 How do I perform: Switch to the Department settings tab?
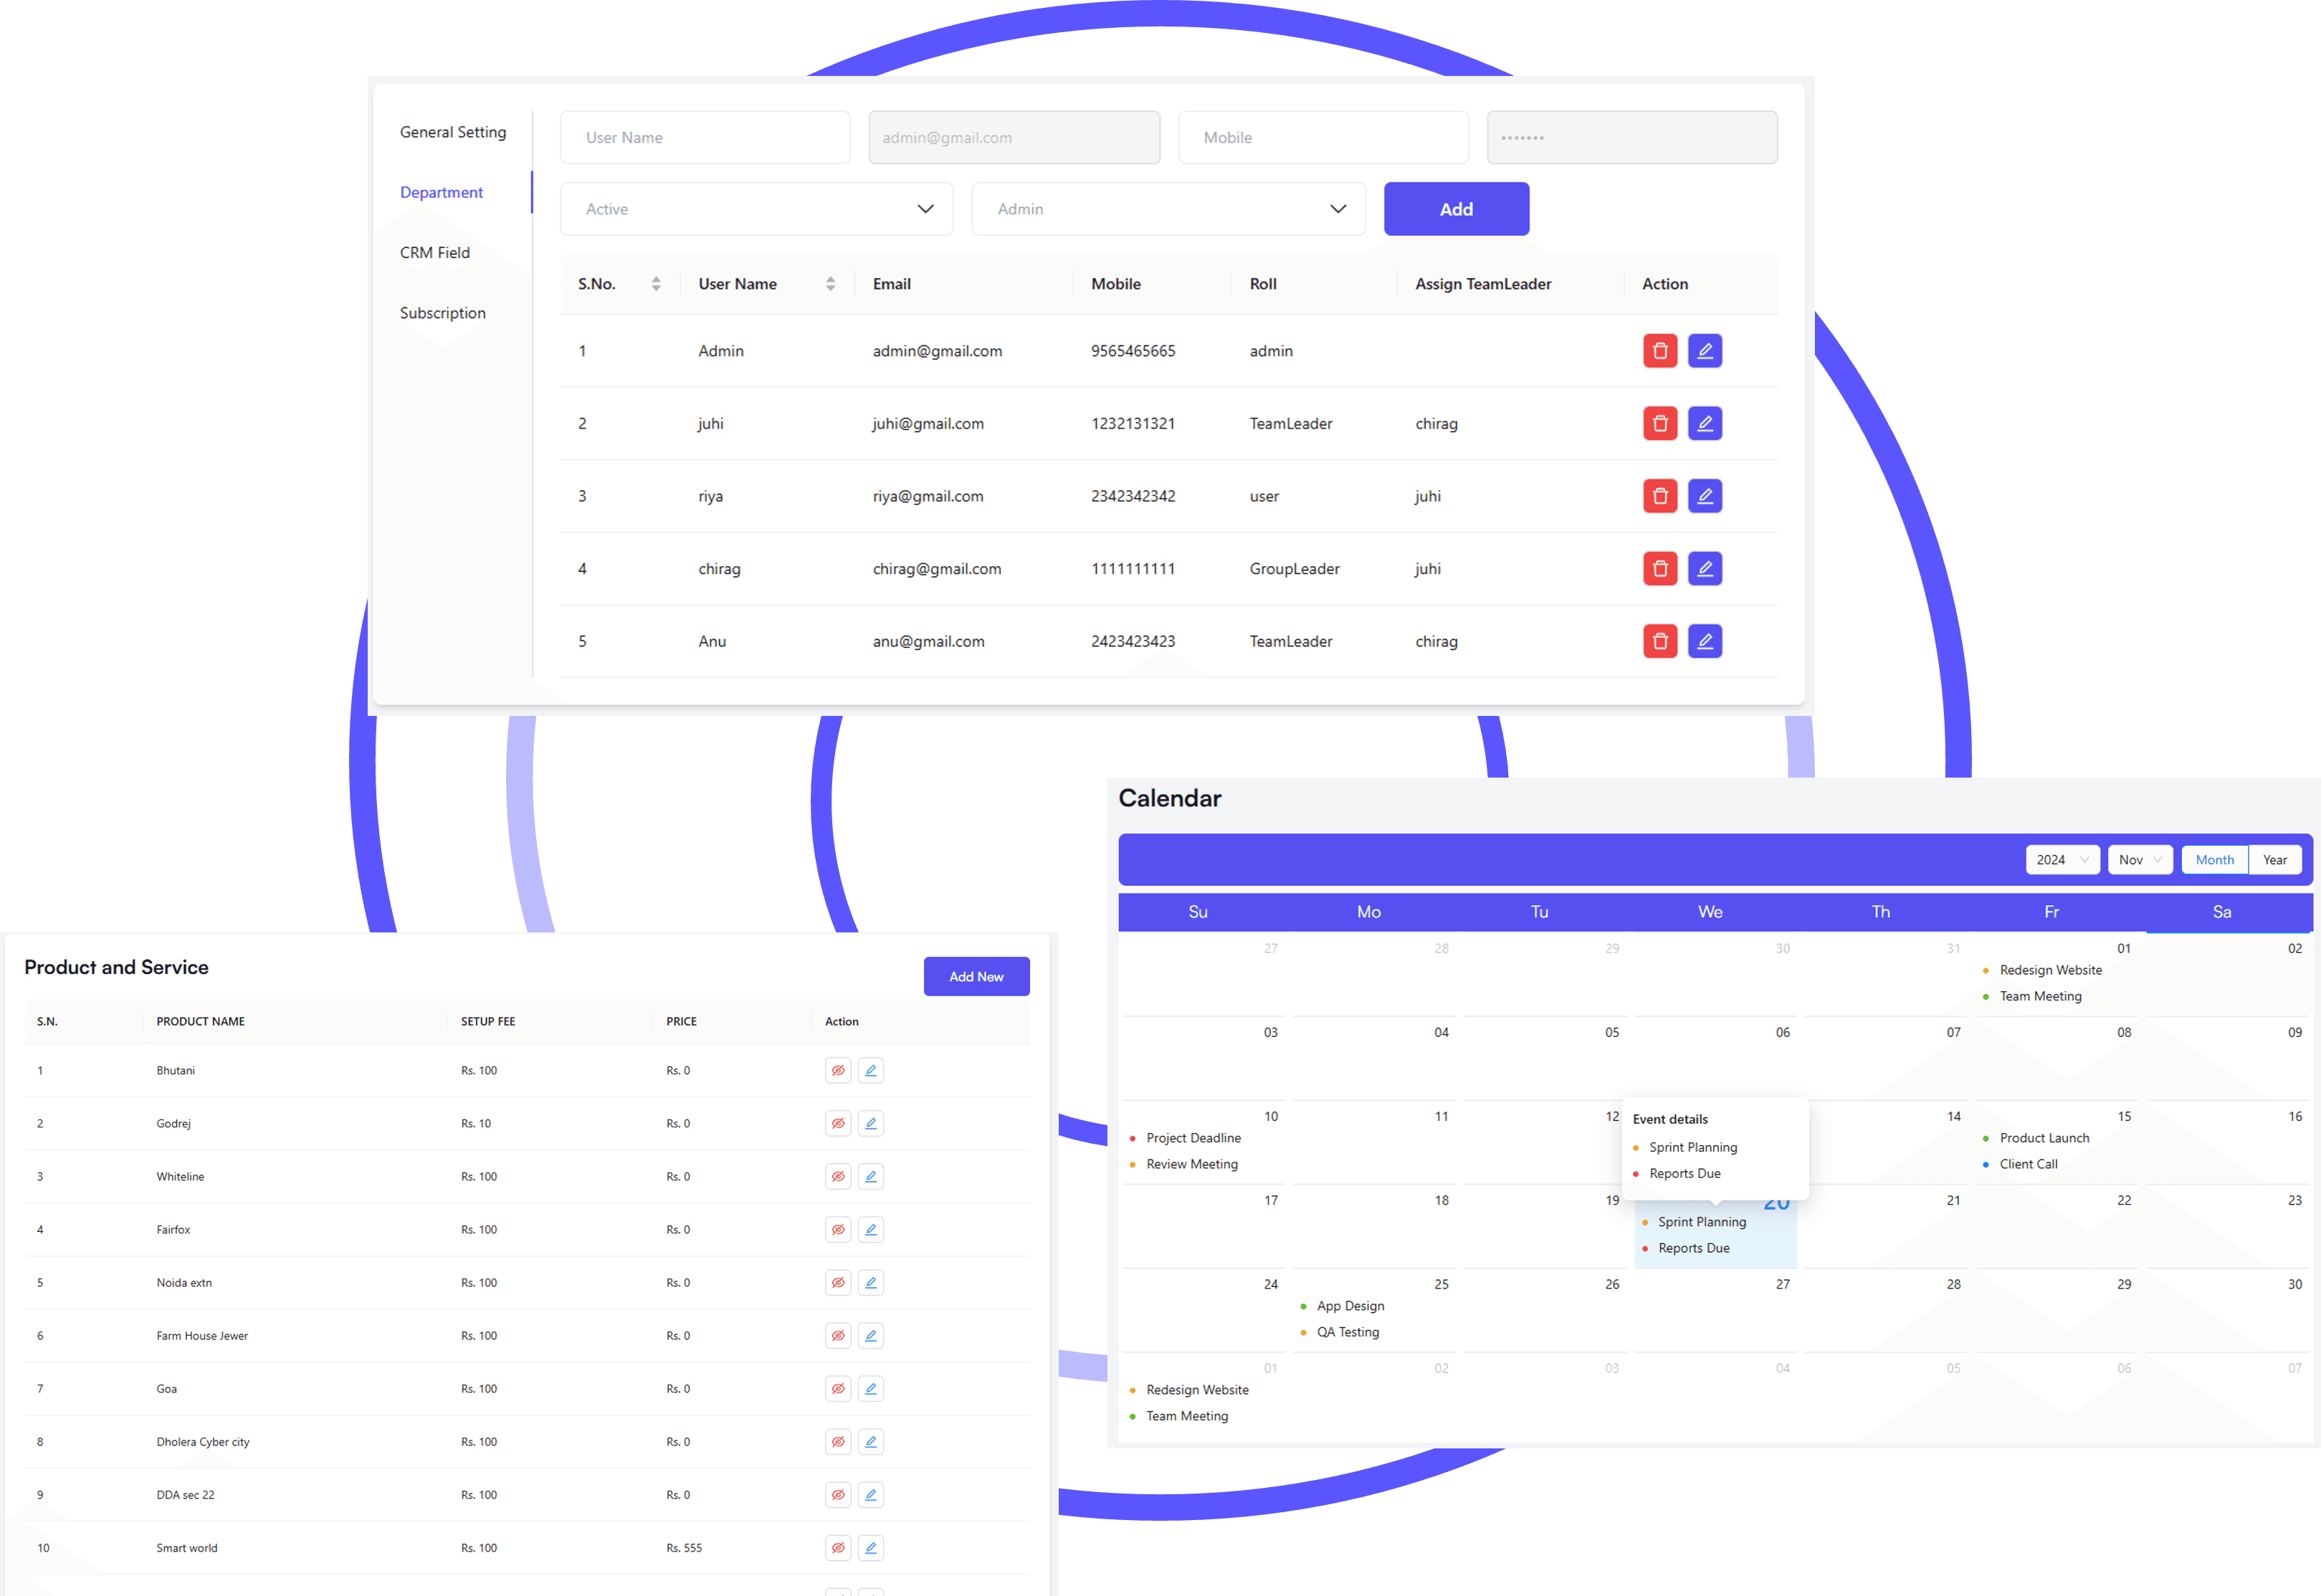click(443, 191)
